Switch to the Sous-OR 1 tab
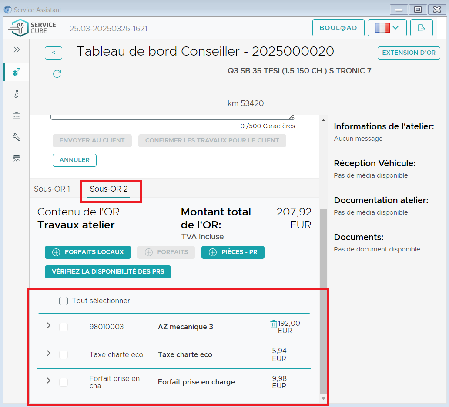The height and width of the screenshot is (407, 449). pos(52,189)
